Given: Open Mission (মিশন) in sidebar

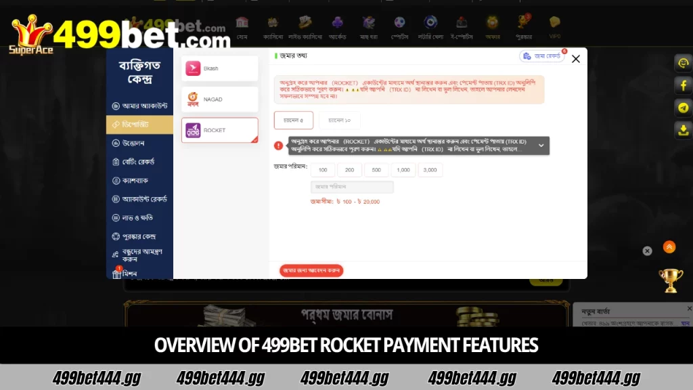Looking at the screenshot, I should tap(139, 274).
